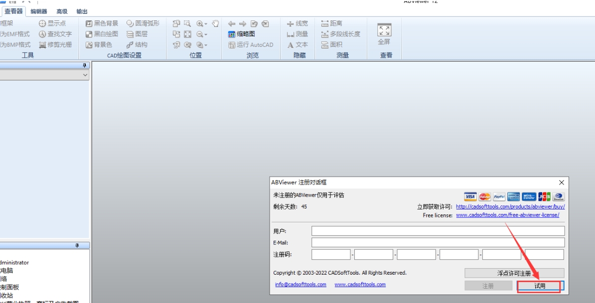This screenshot has width=595, height=303.
Task: Click the fit drawing to window icon
Action: click(x=187, y=34)
